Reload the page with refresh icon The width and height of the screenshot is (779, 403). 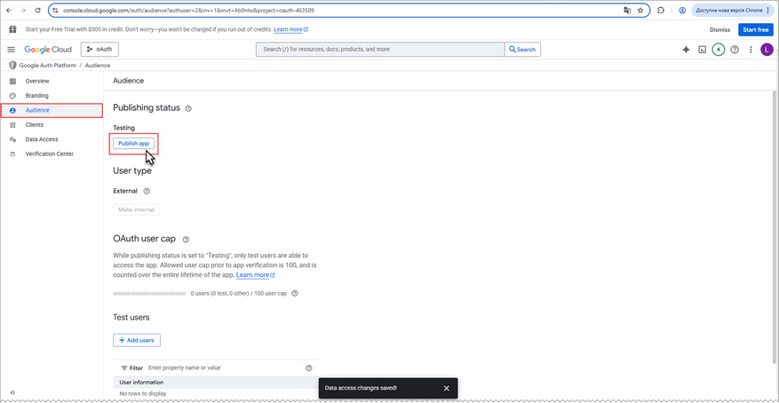point(38,10)
